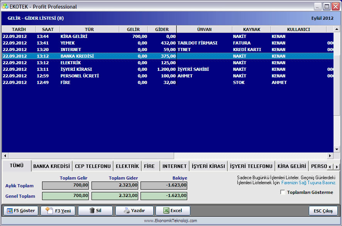Switch to the İŞYERİ TELEFONU tab
The image size is (342, 226).
pyautogui.click(x=251, y=166)
